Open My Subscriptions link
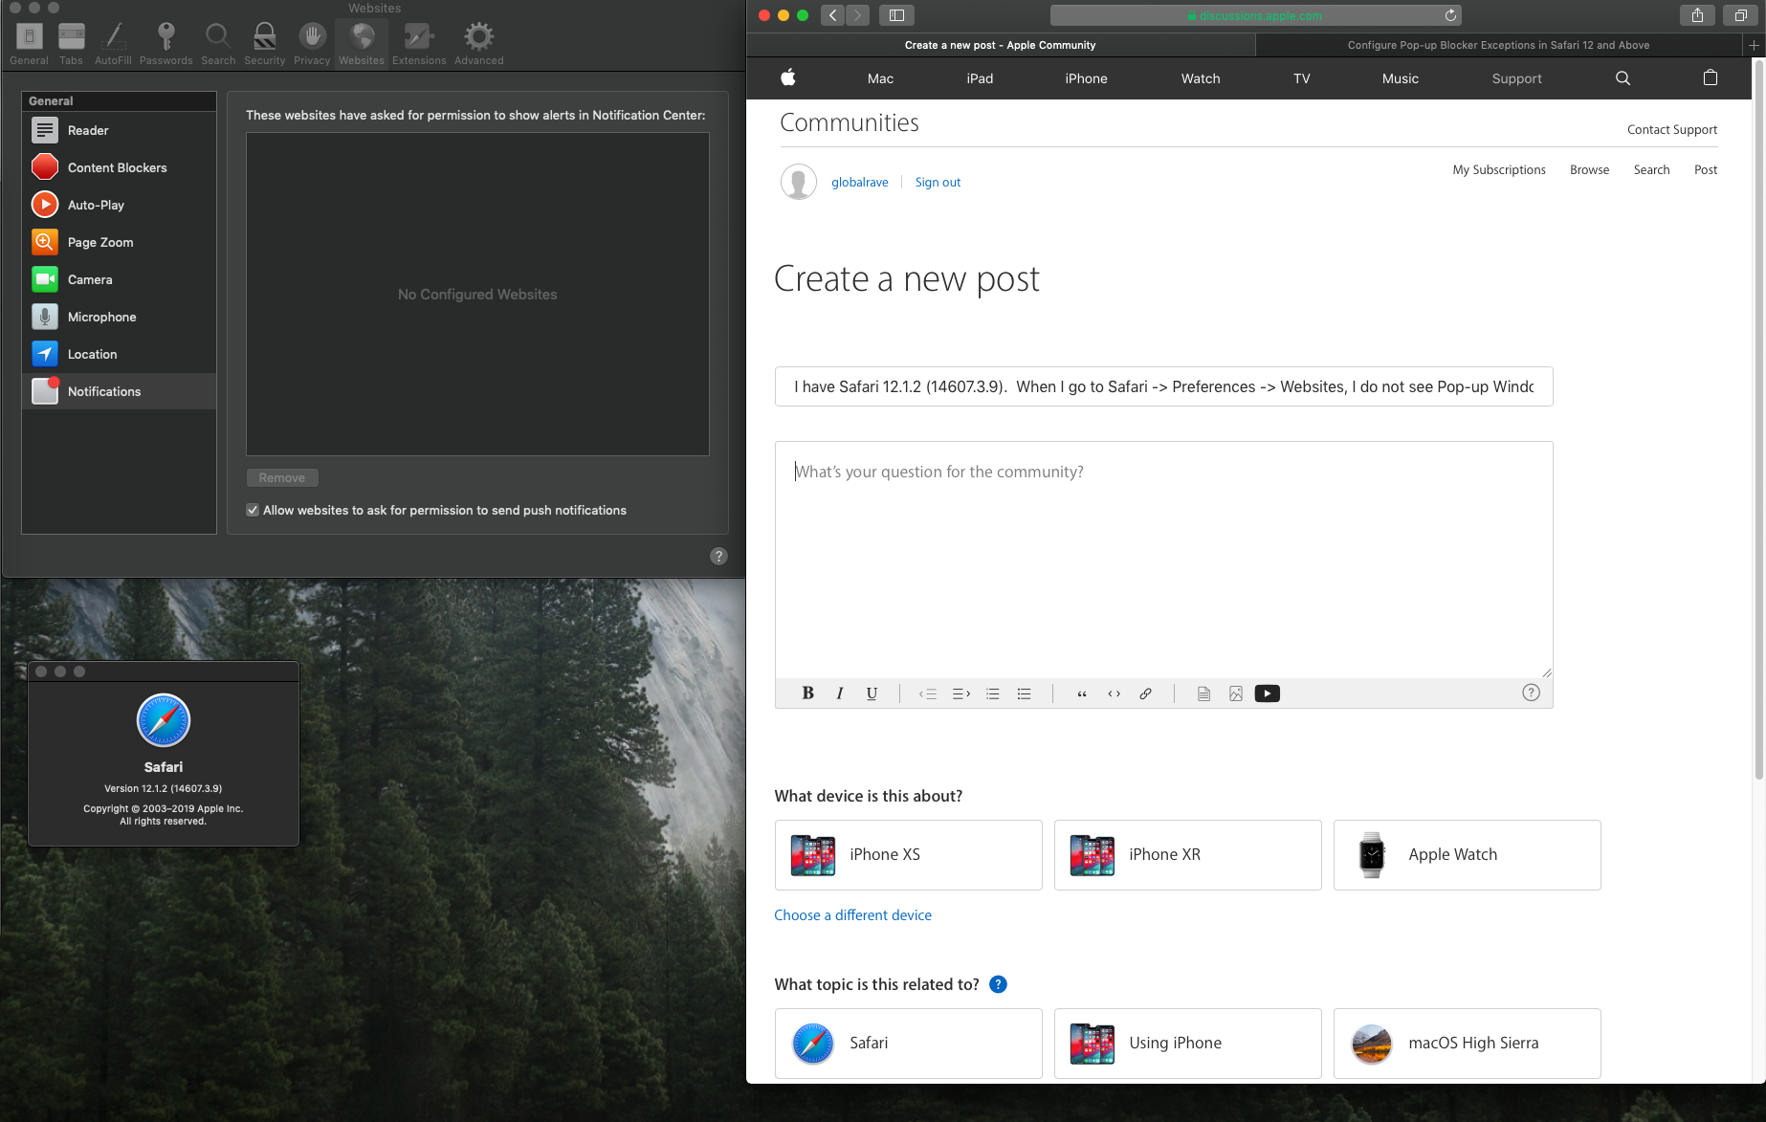Viewport: 1766px width, 1122px height. click(x=1499, y=169)
